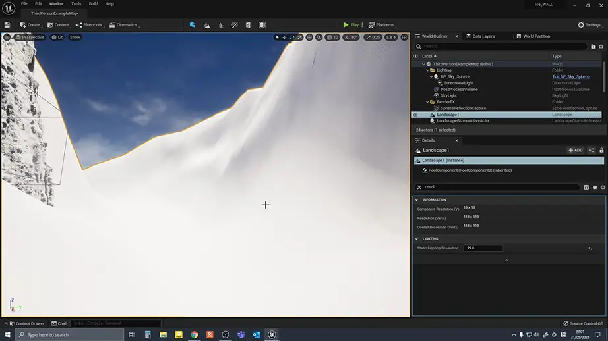Reset Static Lighting Resolution to default

click(x=590, y=248)
